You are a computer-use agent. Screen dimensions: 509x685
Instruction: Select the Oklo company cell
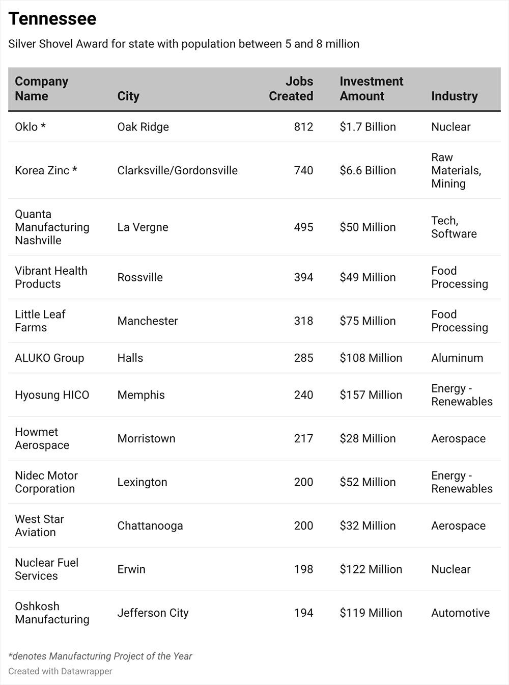click(30, 127)
